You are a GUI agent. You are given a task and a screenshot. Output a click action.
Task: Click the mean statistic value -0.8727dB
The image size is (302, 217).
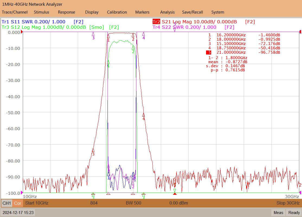point(236,62)
